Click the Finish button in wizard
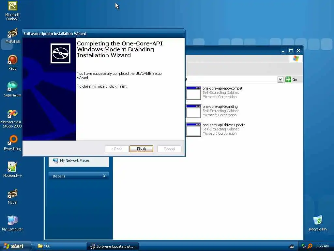The image size is (334, 251). (x=141, y=149)
